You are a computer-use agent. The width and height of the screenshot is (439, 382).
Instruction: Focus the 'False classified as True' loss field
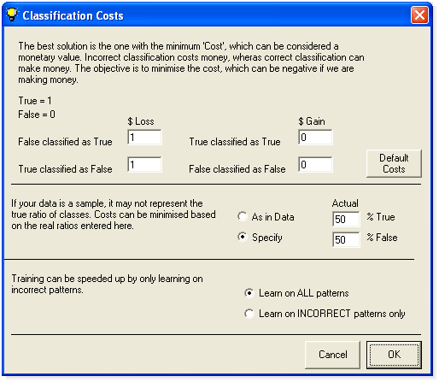144,138
